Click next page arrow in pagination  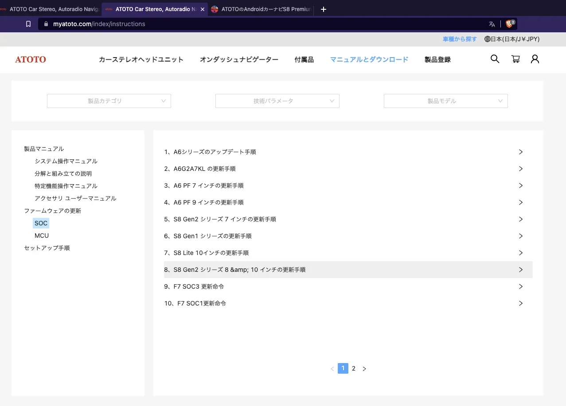point(364,369)
